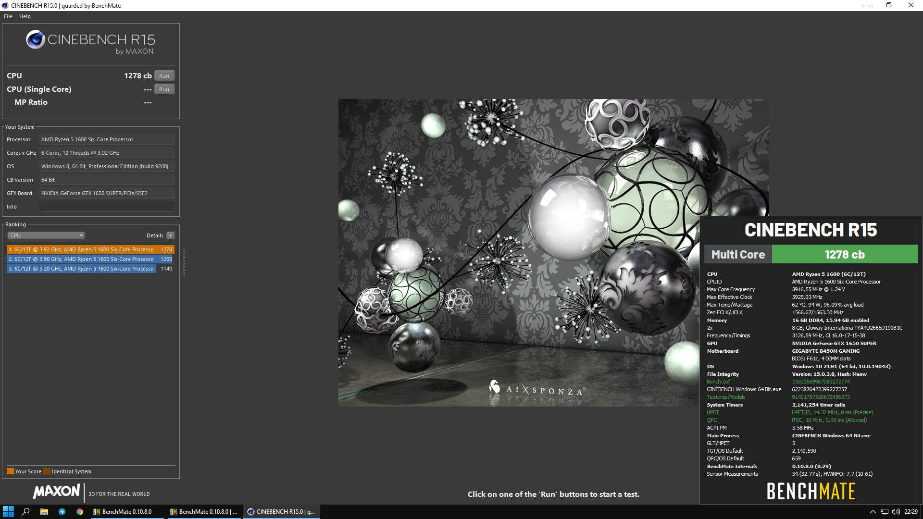The image size is (923, 519).
Task: Run the CPU multi-core benchmark
Action: [x=164, y=76]
